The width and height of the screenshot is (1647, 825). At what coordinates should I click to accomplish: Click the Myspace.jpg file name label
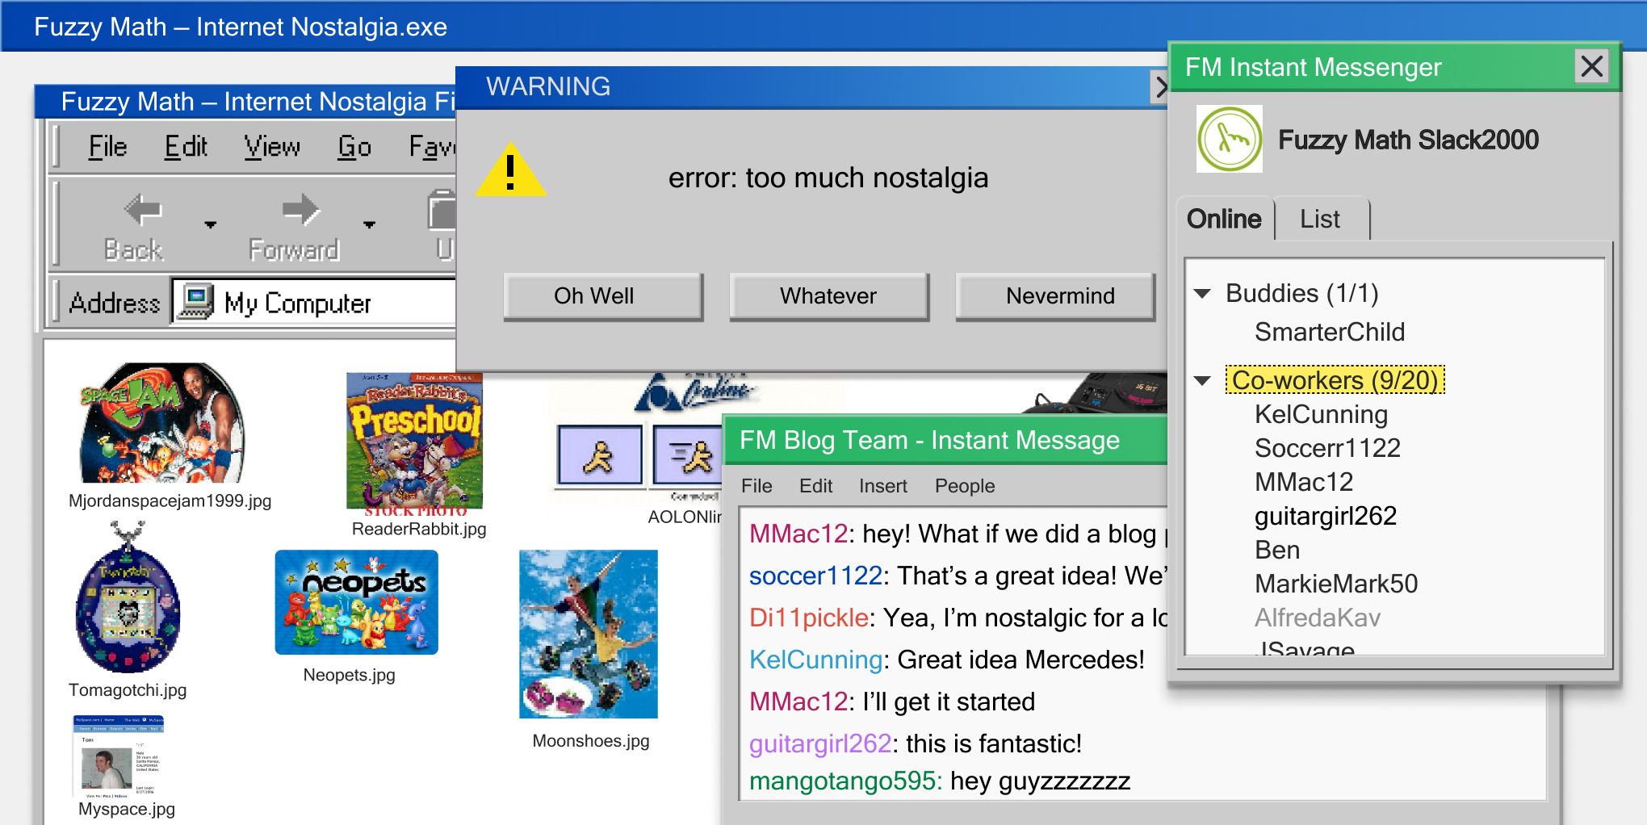coord(127,809)
